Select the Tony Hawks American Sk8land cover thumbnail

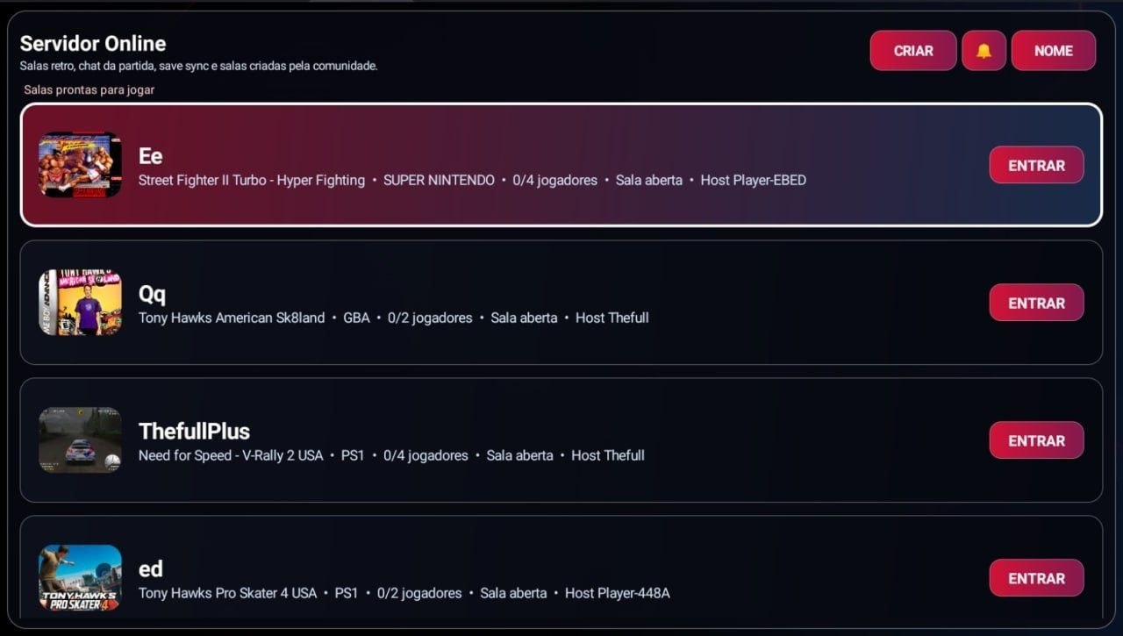(x=80, y=303)
